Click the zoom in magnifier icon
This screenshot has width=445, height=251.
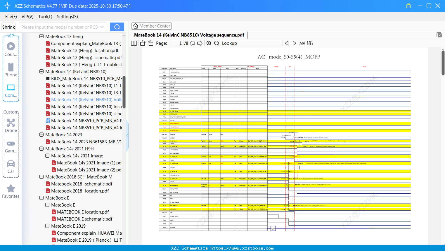[x=209, y=43]
